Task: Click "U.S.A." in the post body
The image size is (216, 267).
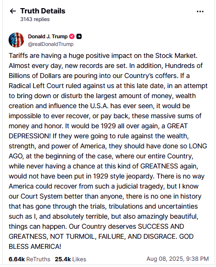Action: point(99,106)
